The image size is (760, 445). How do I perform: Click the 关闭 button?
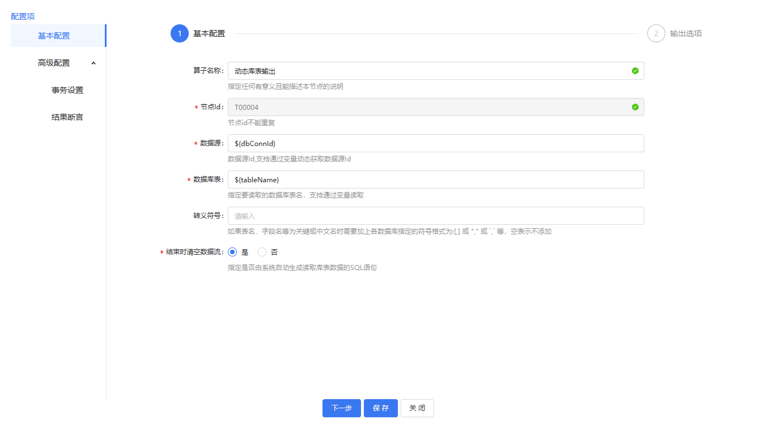tap(417, 408)
